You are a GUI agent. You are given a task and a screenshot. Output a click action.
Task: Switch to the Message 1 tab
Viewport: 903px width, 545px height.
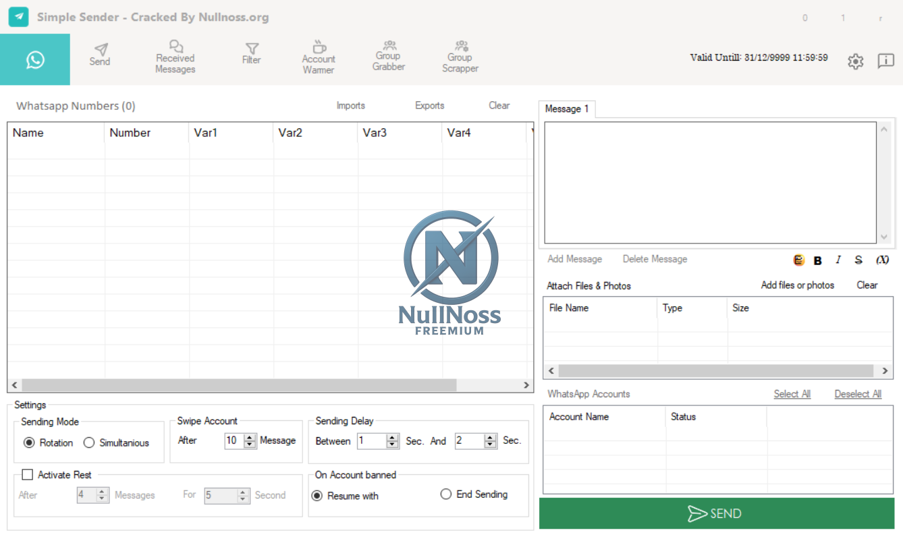(567, 109)
